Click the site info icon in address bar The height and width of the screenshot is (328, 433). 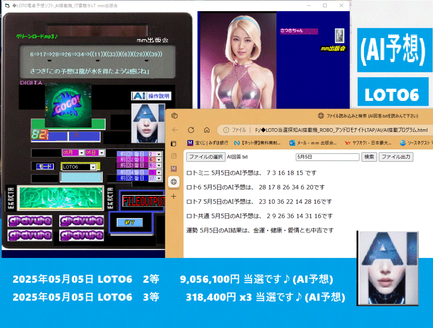pos(226,130)
